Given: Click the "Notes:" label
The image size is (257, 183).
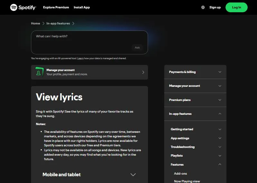Looking at the screenshot, I should 41,124.
